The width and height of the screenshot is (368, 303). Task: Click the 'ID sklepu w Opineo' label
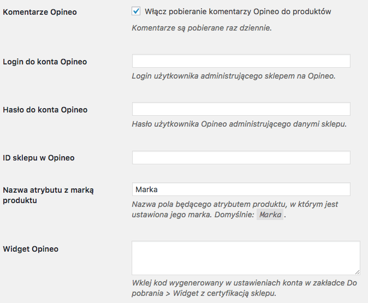38,158
